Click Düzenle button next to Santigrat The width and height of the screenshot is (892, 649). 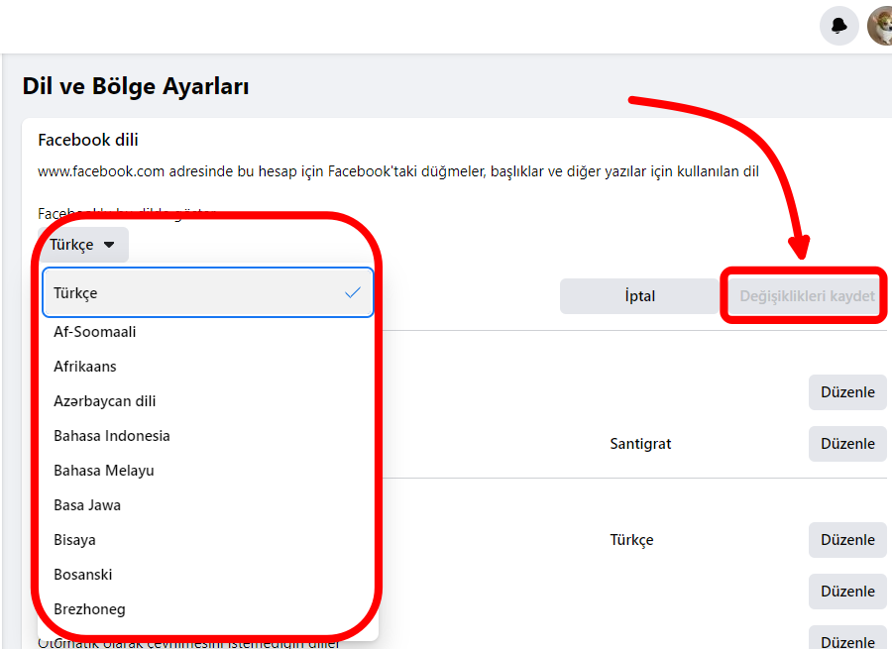point(847,444)
